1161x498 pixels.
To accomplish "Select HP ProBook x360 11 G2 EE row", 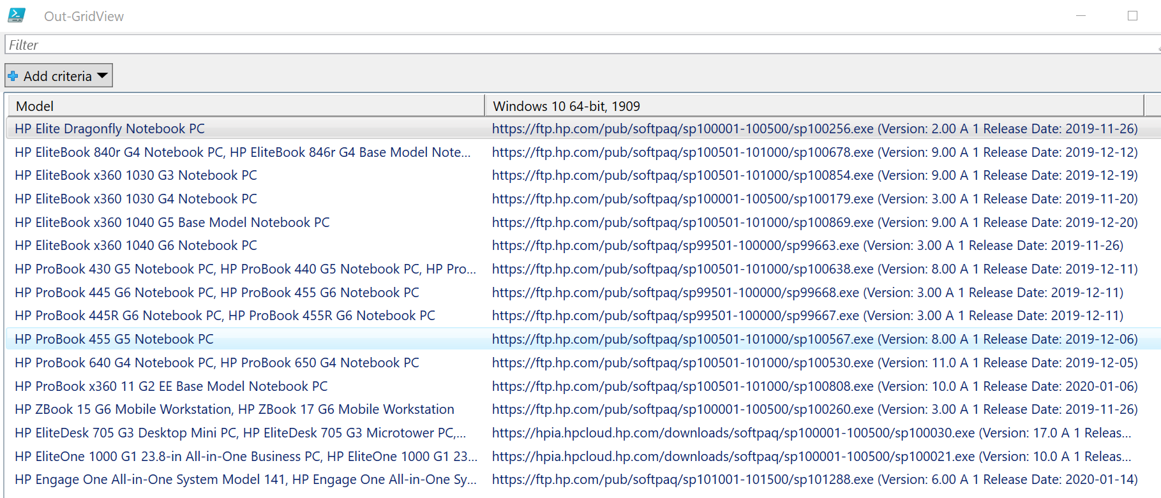I will coord(171,386).
